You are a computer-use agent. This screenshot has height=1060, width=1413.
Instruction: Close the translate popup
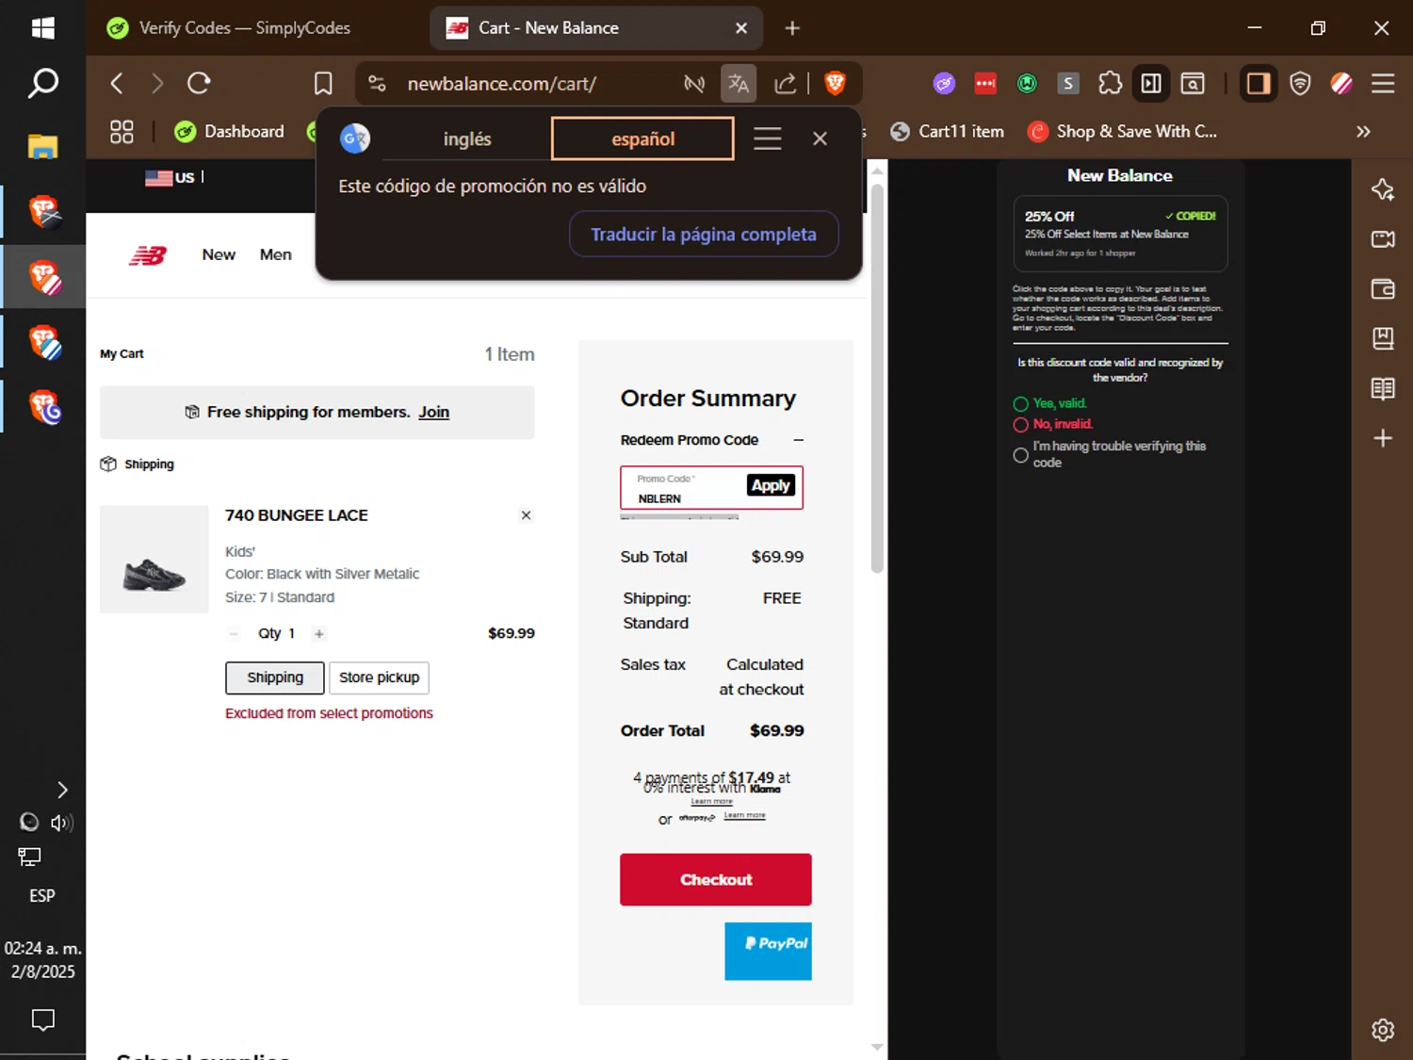820,139
